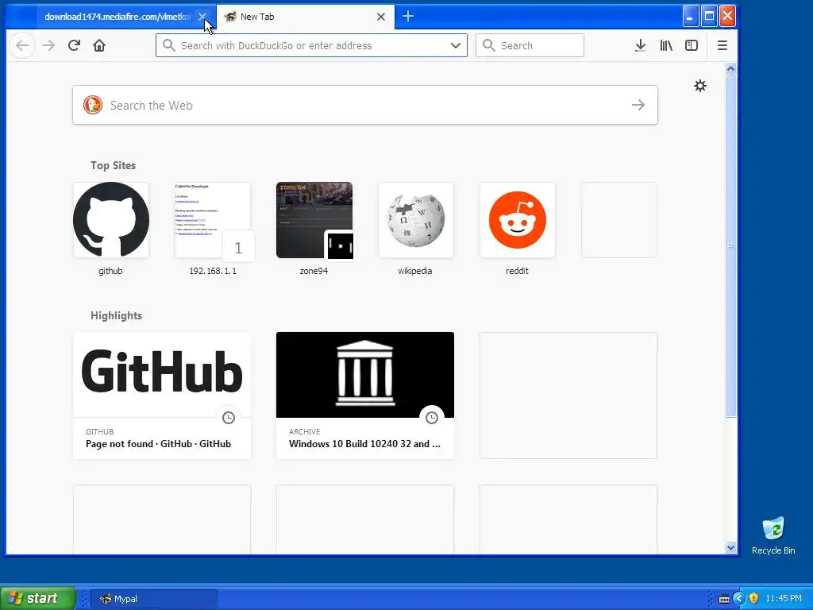The width and height of the screenshot is (813, 610).
Task: Collapse the Highlights section header
Action: [x=116, y=316]
